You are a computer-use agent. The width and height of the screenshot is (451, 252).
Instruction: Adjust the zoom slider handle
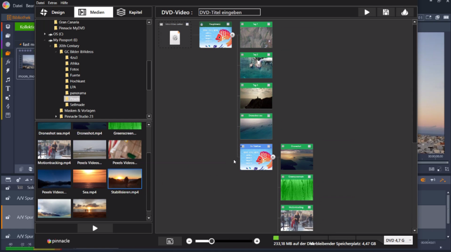pyautogui.click(x=212, y=241)
